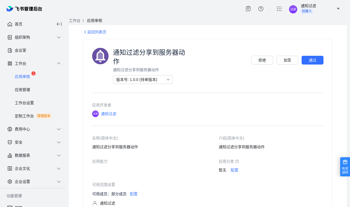The width and height of the screenshot is (350, 207).
Task: Open the 版本号 1.0.0 version dropdown
Action: (143, 80)
